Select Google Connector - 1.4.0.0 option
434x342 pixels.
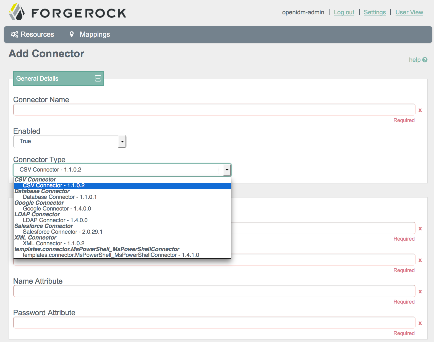coord(122,209)
